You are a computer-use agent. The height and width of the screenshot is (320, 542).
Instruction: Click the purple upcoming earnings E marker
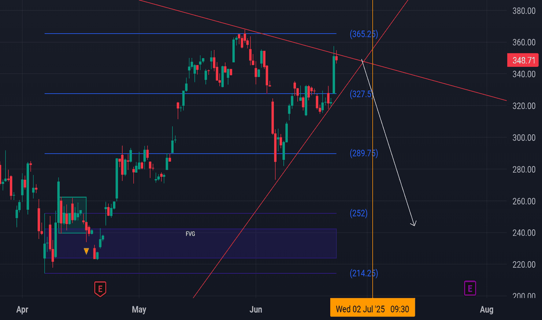pos(470,288)
